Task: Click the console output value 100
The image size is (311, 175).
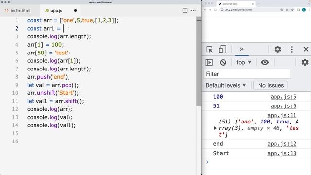Action: pyautogui.click(x=218, y=97)
